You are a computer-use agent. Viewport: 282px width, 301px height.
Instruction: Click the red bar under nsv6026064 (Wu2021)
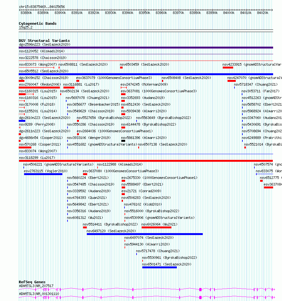[x=157, y=227]
